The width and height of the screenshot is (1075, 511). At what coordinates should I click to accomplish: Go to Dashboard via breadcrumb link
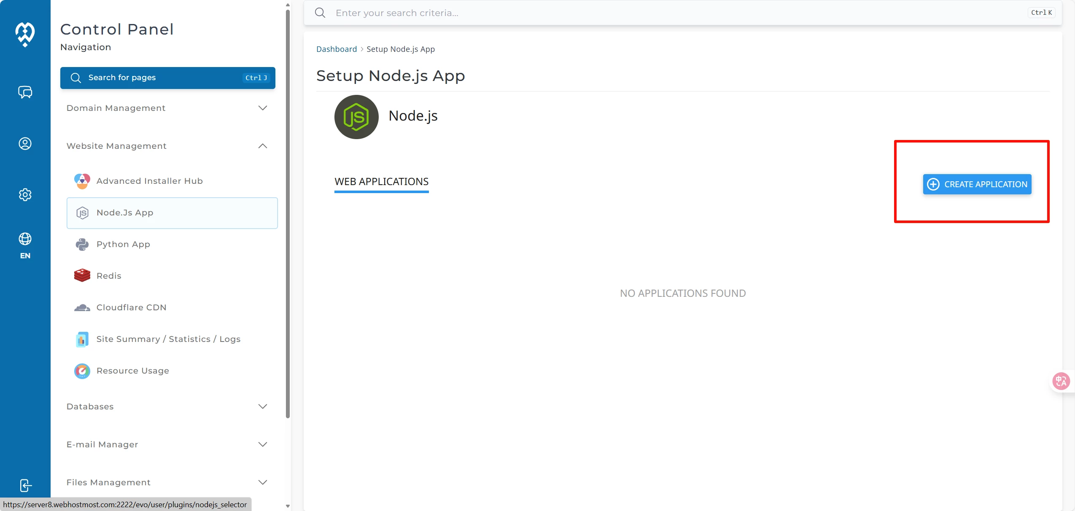tap(336, 49)
